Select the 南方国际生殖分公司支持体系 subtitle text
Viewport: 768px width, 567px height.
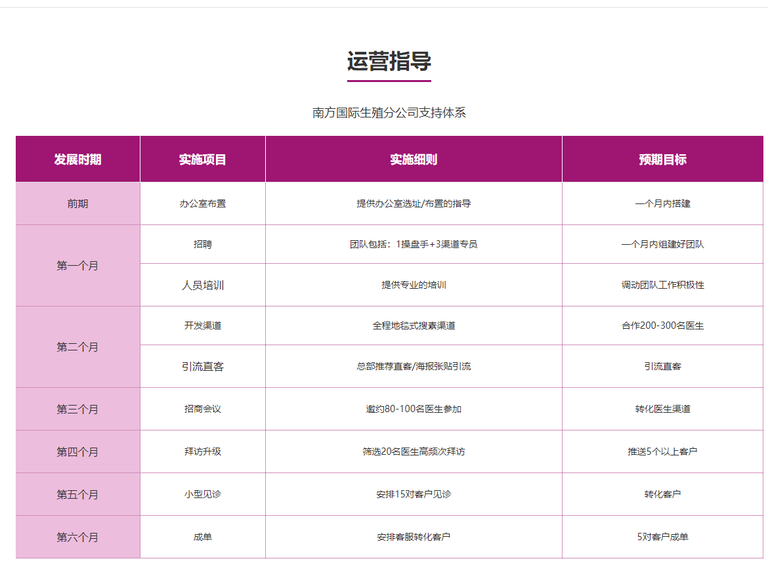click(383, 112)
